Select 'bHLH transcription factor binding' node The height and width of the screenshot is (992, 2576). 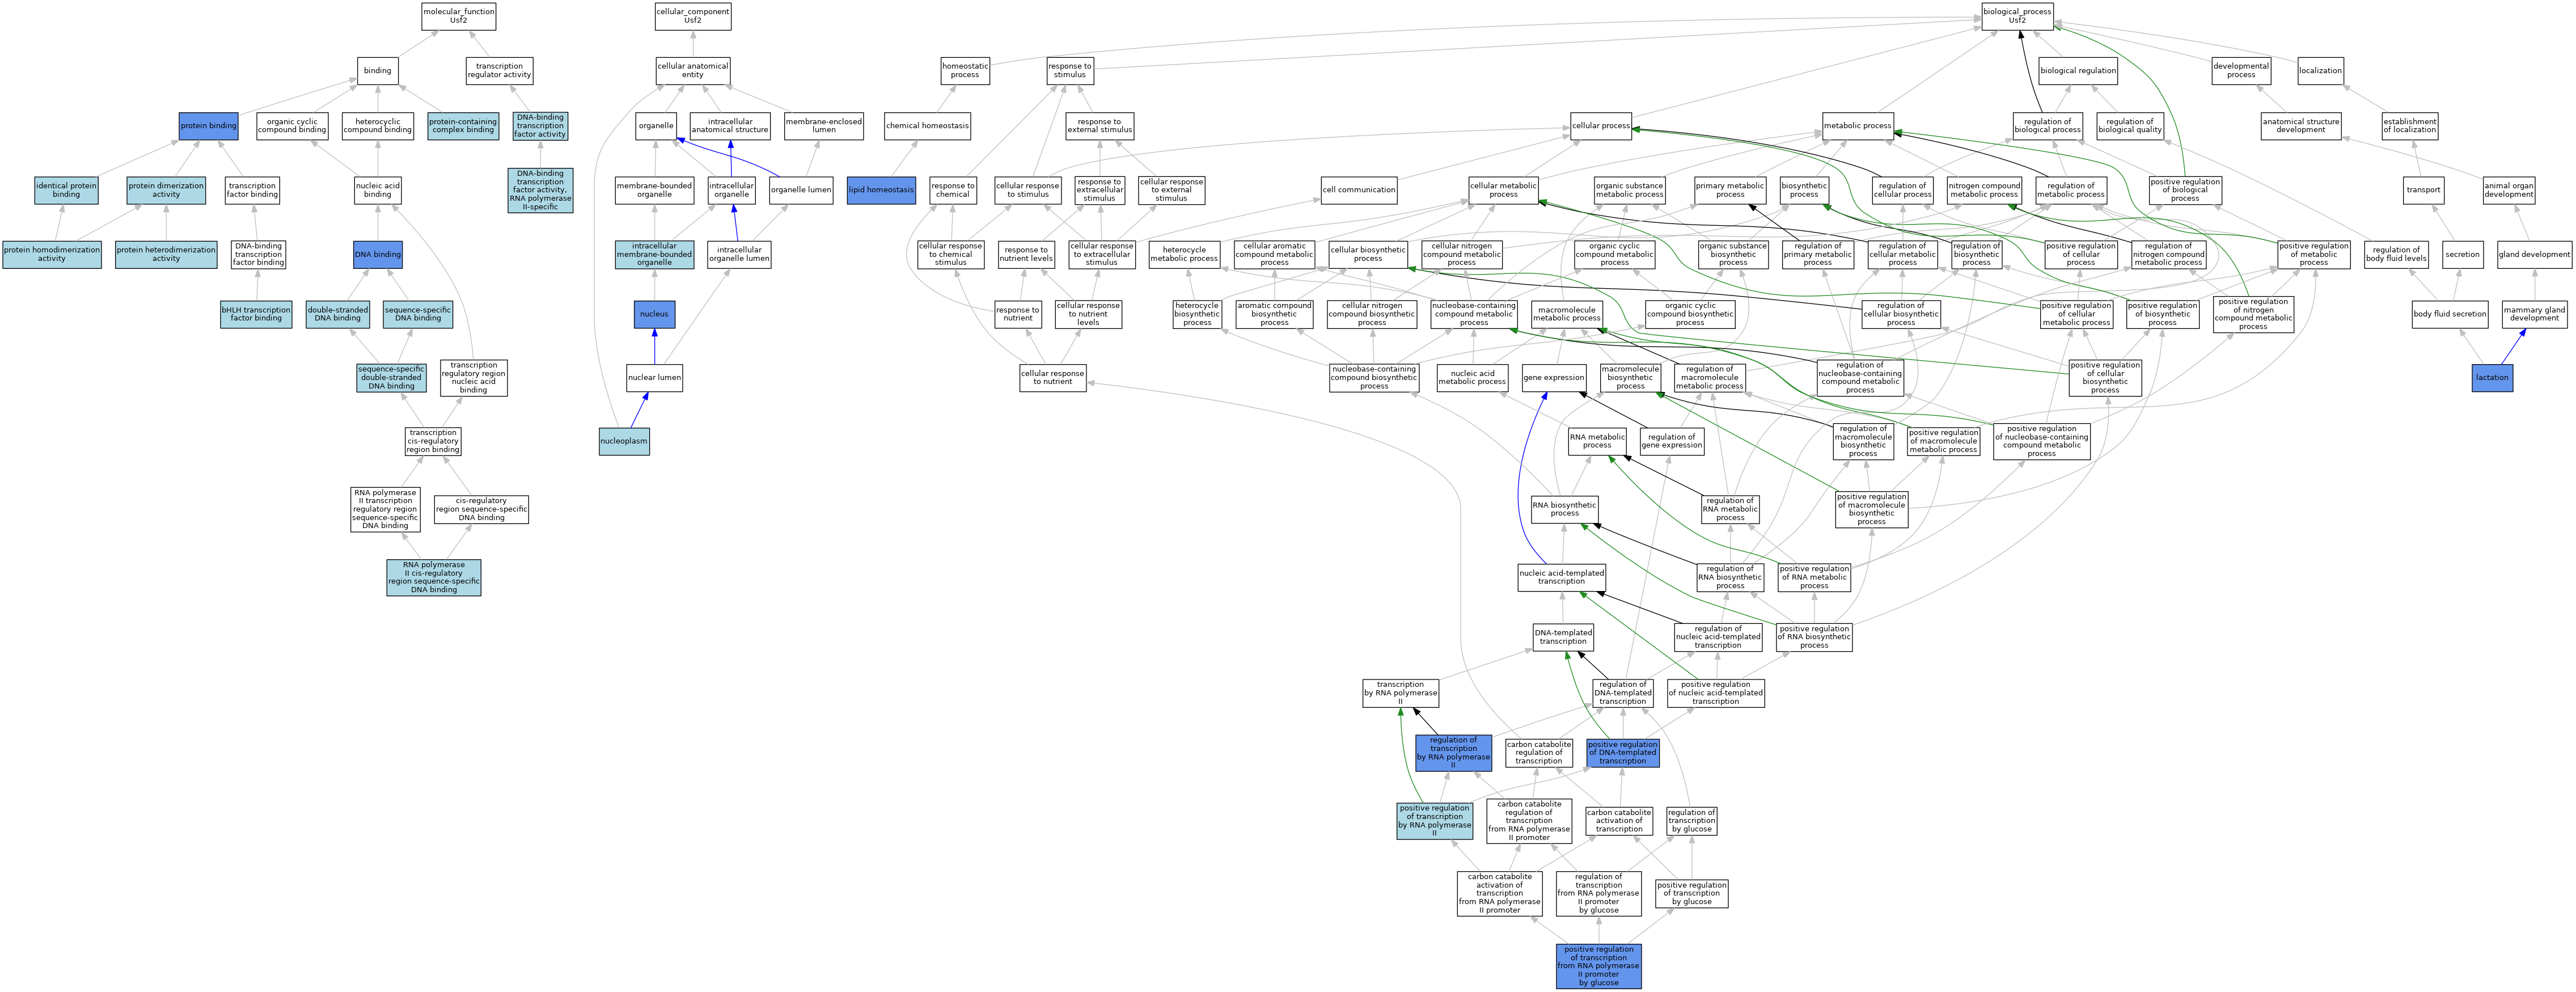[x=256, y=314]
